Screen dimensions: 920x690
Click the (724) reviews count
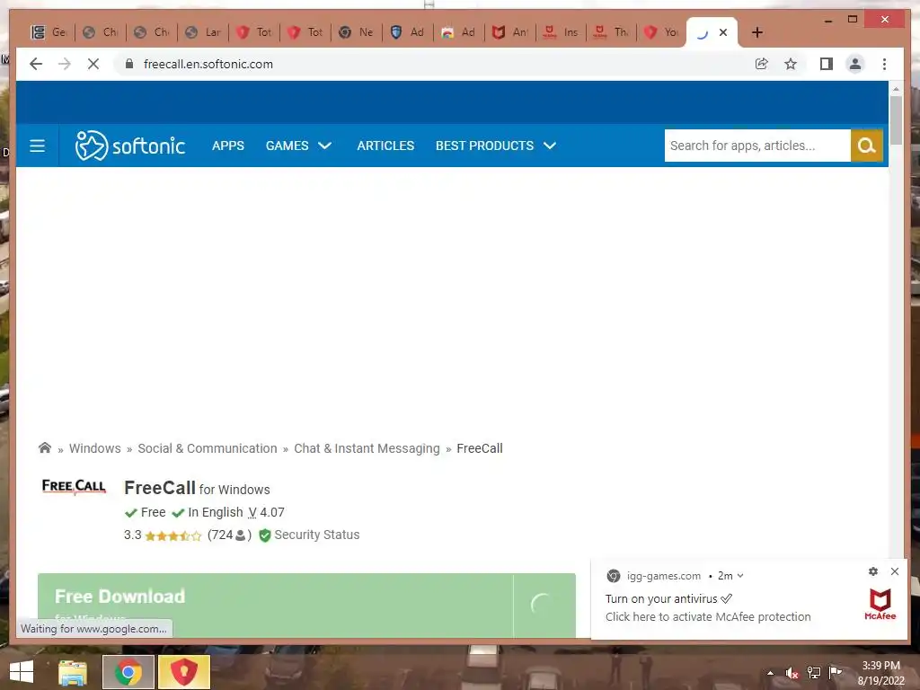pos(229,535)
